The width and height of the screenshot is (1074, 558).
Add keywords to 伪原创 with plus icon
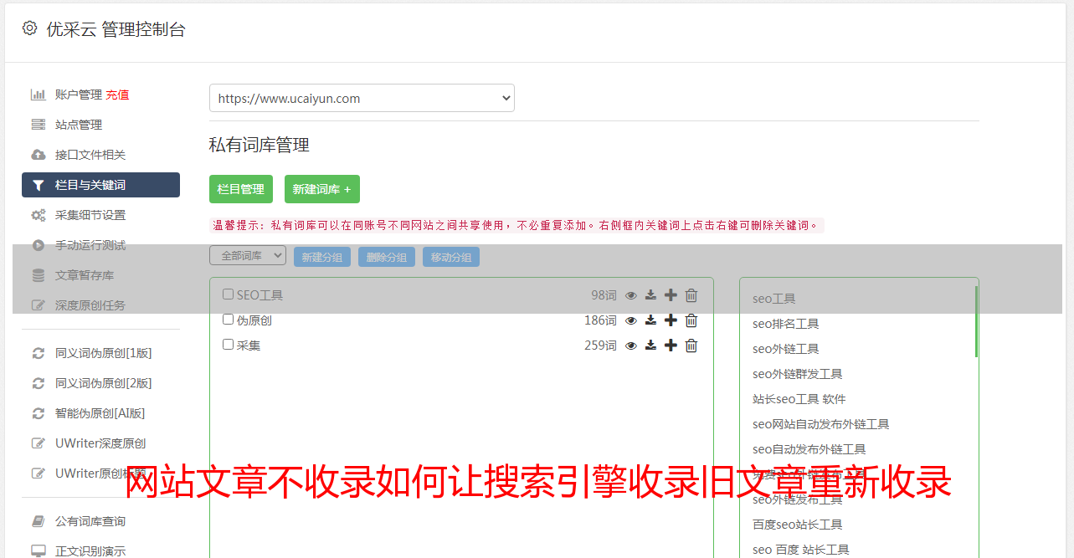(671, 320)
